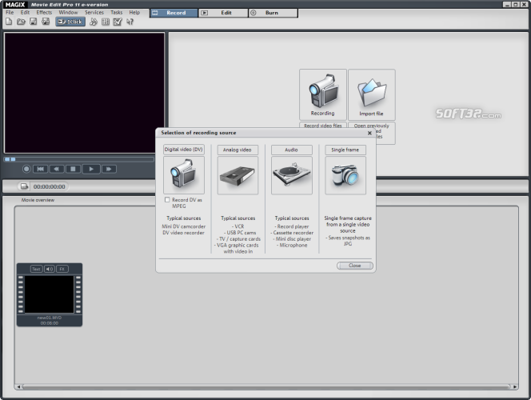
Task: Select the Single frame label button
Action: pos(345,150)
